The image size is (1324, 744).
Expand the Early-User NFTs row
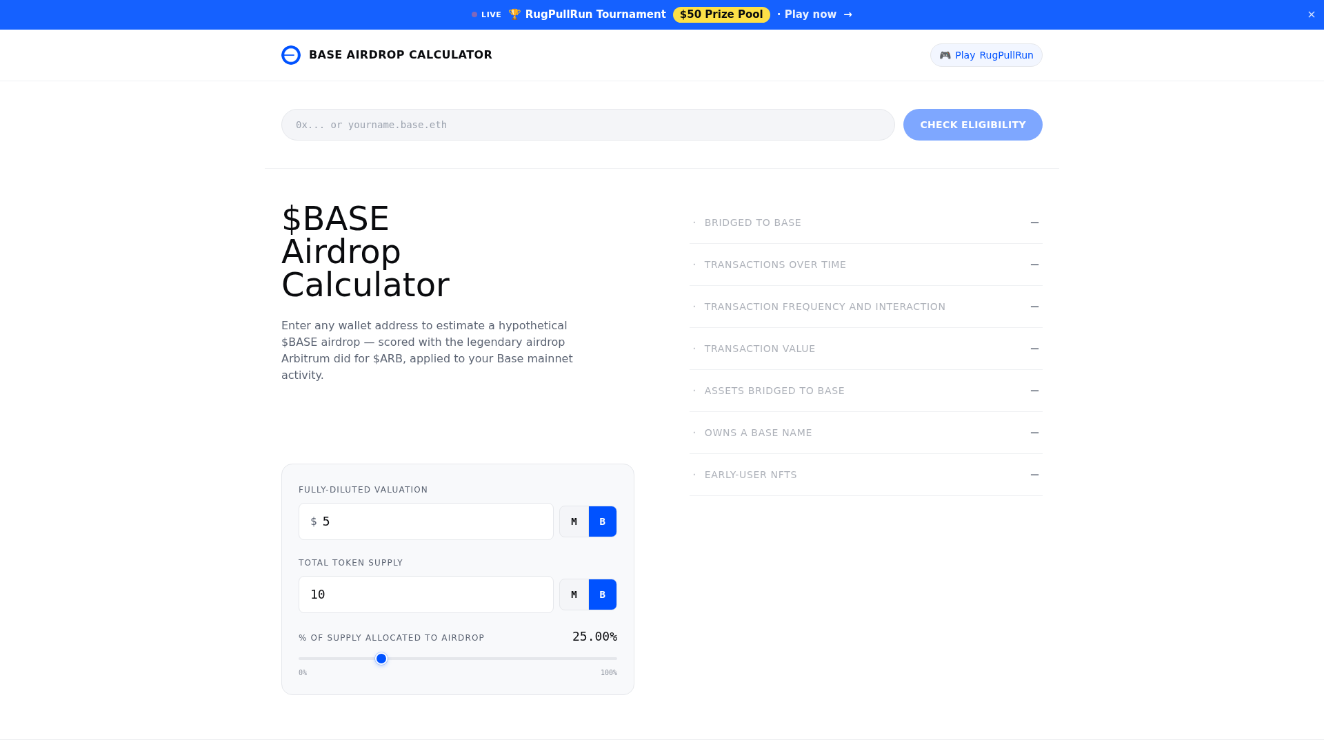(x=866, y=475)
